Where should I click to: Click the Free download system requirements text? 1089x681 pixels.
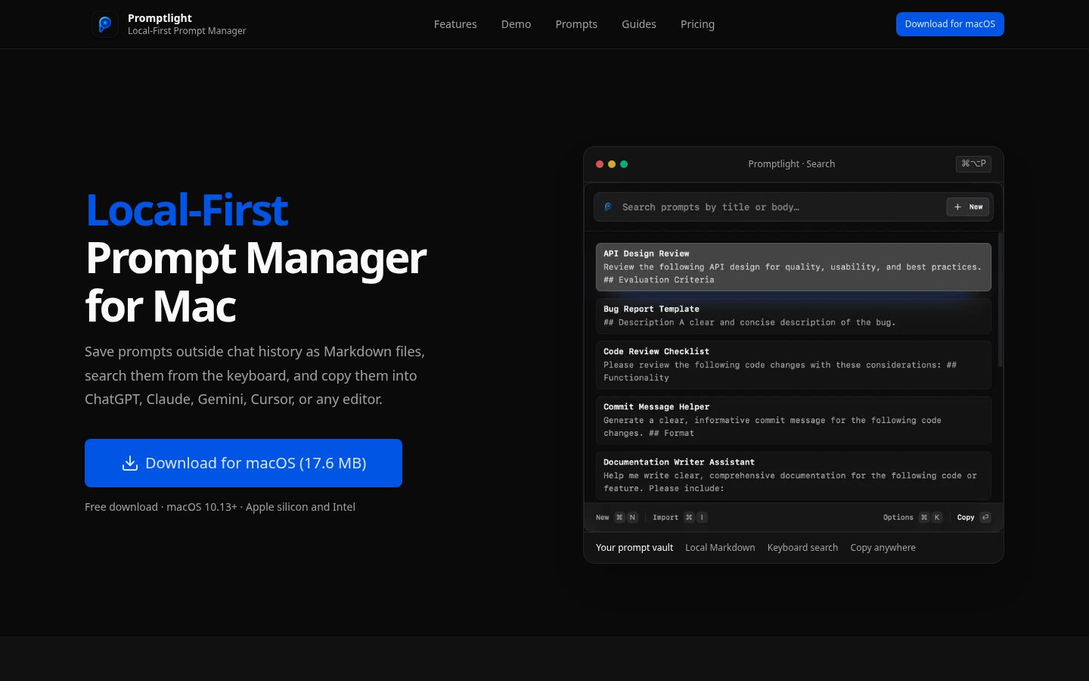(x=220, y=507)
